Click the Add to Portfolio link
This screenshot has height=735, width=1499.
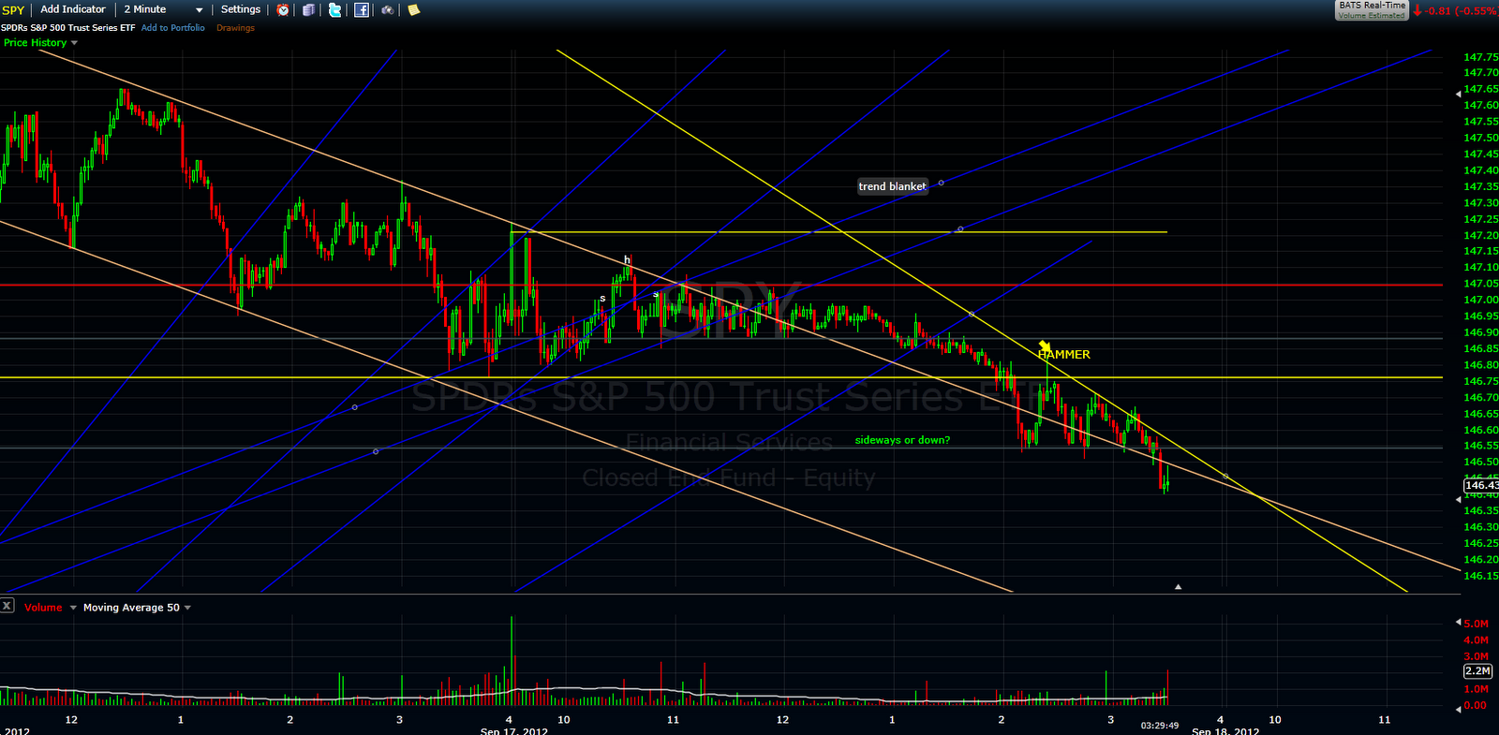point(173,28)
